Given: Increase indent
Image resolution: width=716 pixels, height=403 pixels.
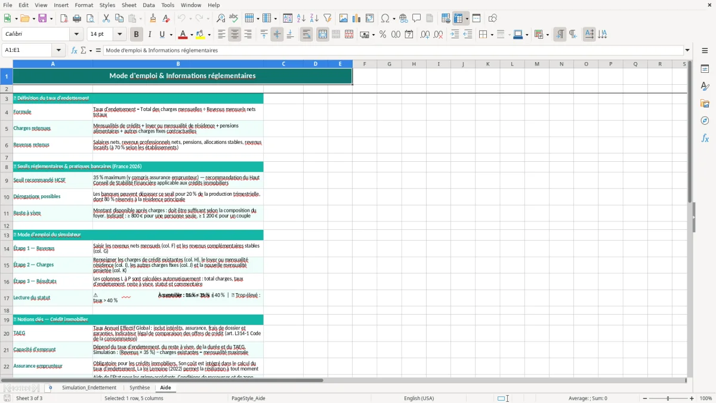Looking at the screenshot, I should pyautogui.click(x=455, y=35).
